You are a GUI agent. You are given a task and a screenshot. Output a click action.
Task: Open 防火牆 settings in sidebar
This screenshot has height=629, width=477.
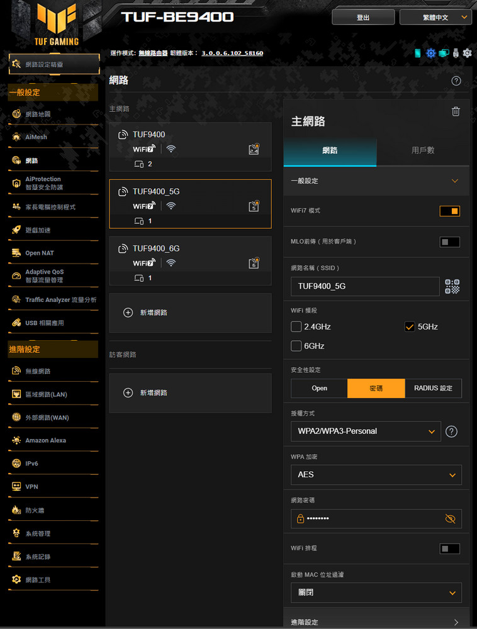coord(35,510)
